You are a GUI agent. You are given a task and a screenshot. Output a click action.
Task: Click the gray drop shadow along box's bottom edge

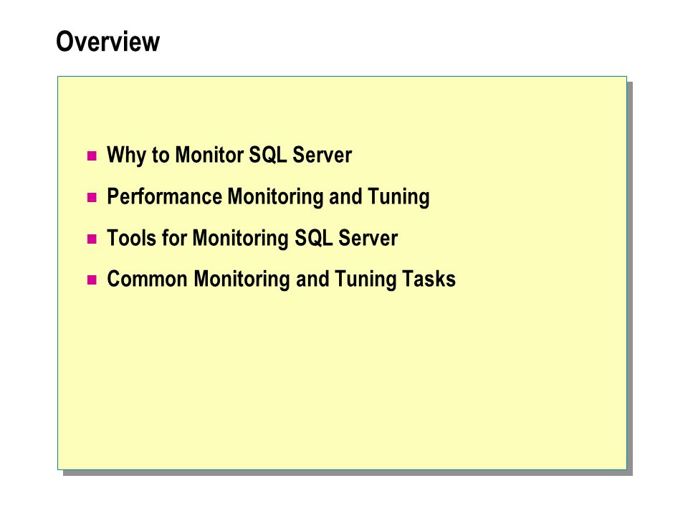tap(347, 472)
